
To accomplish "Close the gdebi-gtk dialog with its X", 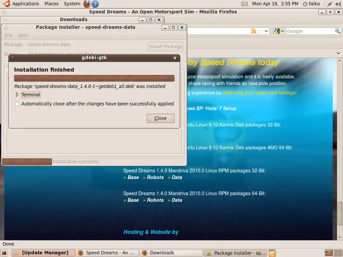I will [x=175, y=58].
